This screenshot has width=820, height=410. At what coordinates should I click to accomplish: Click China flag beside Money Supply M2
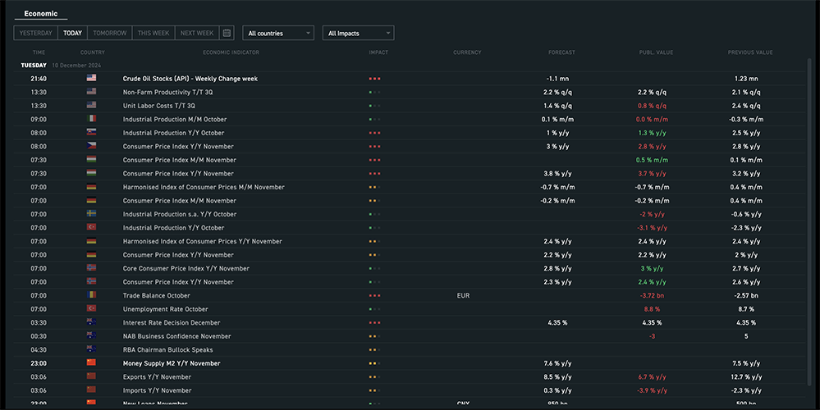coord(91,363)
